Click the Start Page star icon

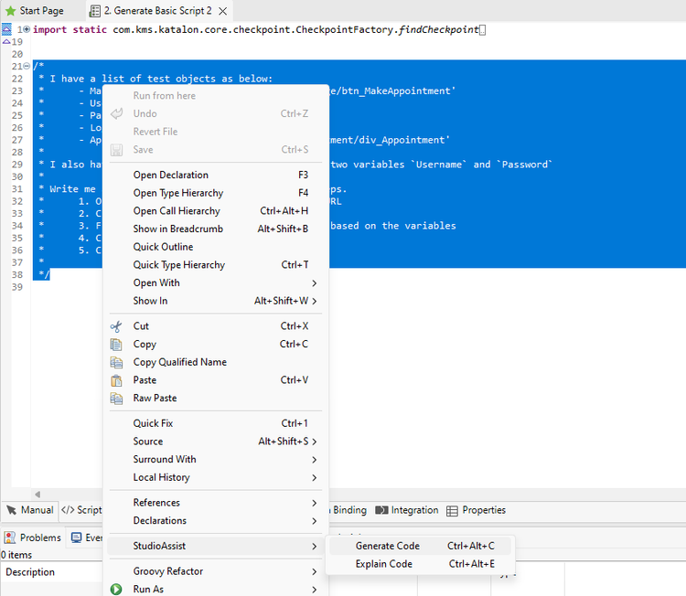click(10, 11)
